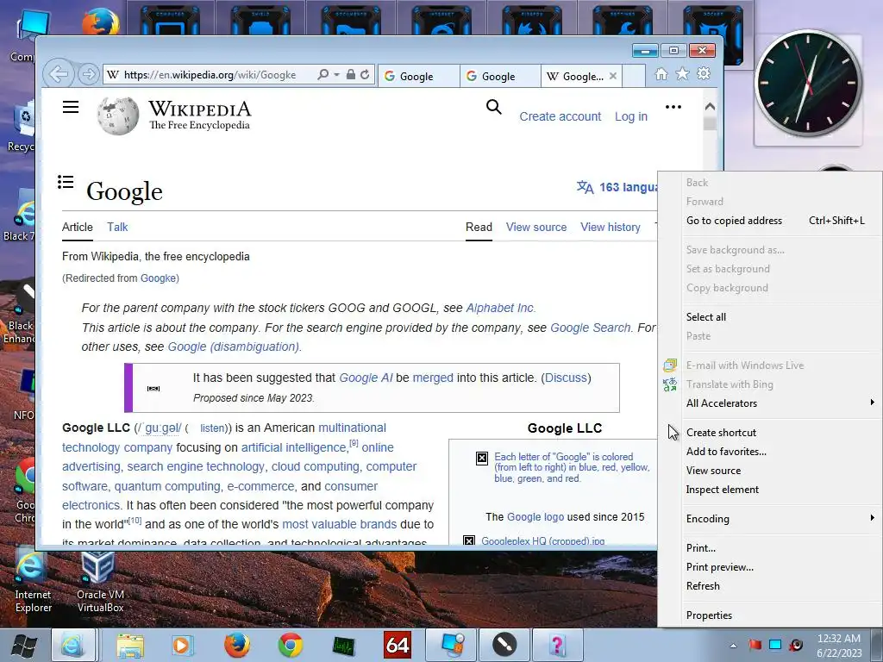Follow the Alphabet Inc. link

click(x=499, y=308)
